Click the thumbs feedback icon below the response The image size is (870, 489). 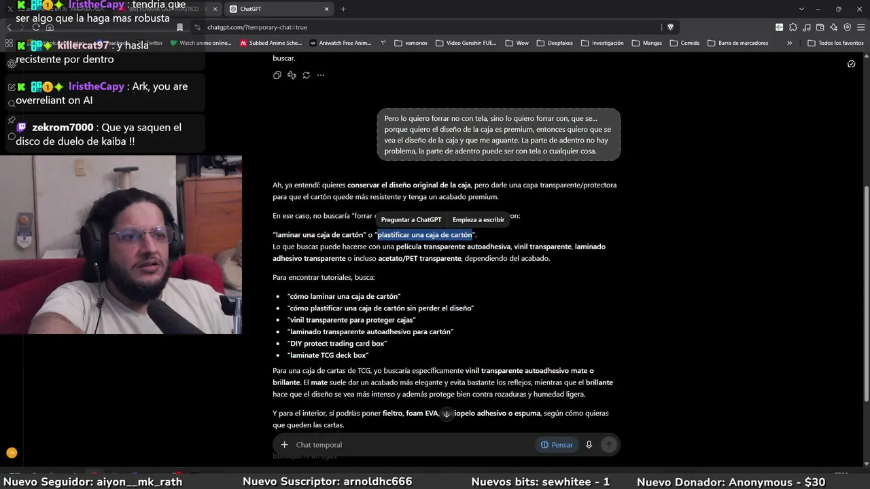292,75
